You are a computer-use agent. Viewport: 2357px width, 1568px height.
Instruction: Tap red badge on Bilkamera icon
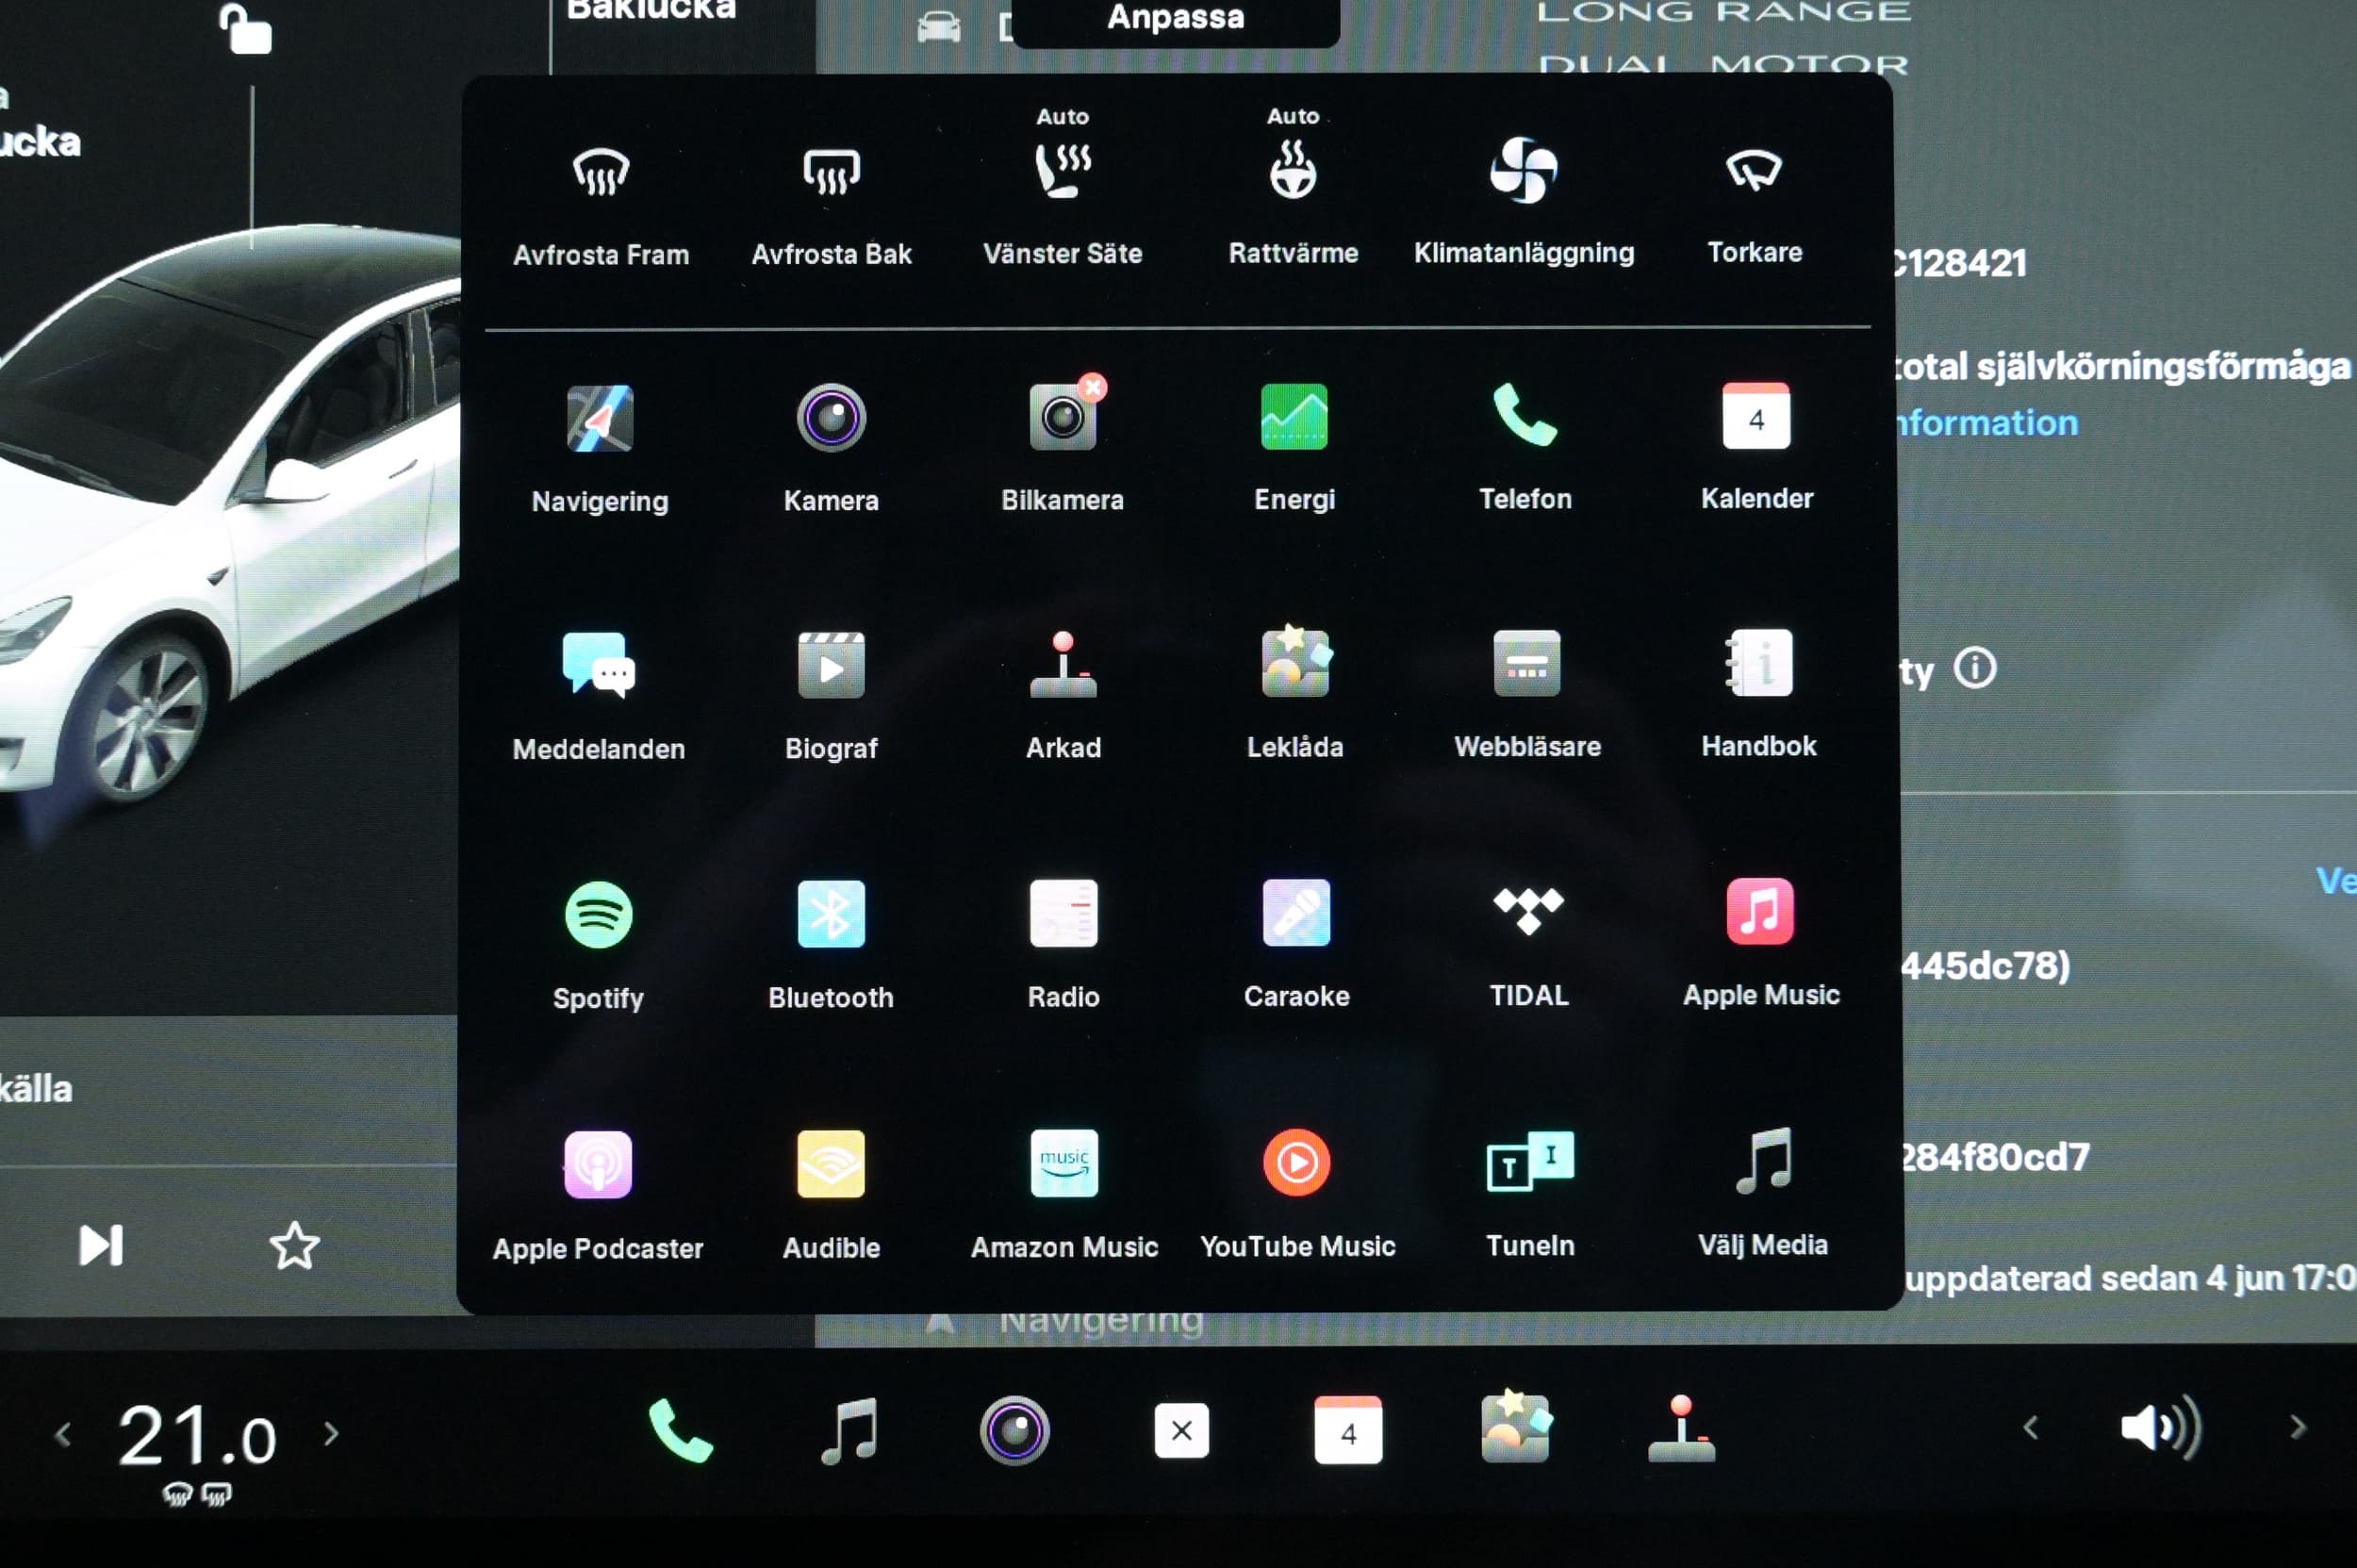[1093, 387]
